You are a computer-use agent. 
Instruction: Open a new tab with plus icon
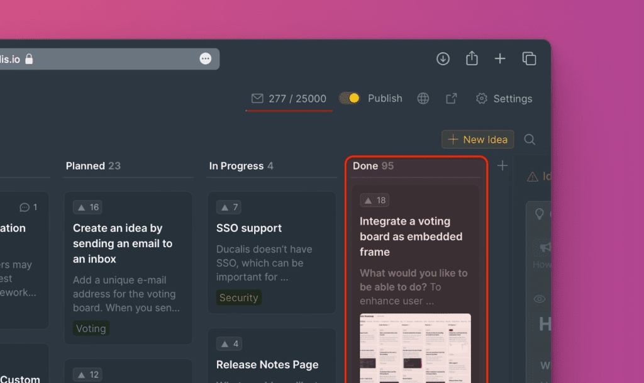pyautogui.click(x=500, y=58)
